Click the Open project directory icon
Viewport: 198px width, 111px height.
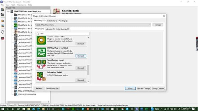click(x=2, y=38)
